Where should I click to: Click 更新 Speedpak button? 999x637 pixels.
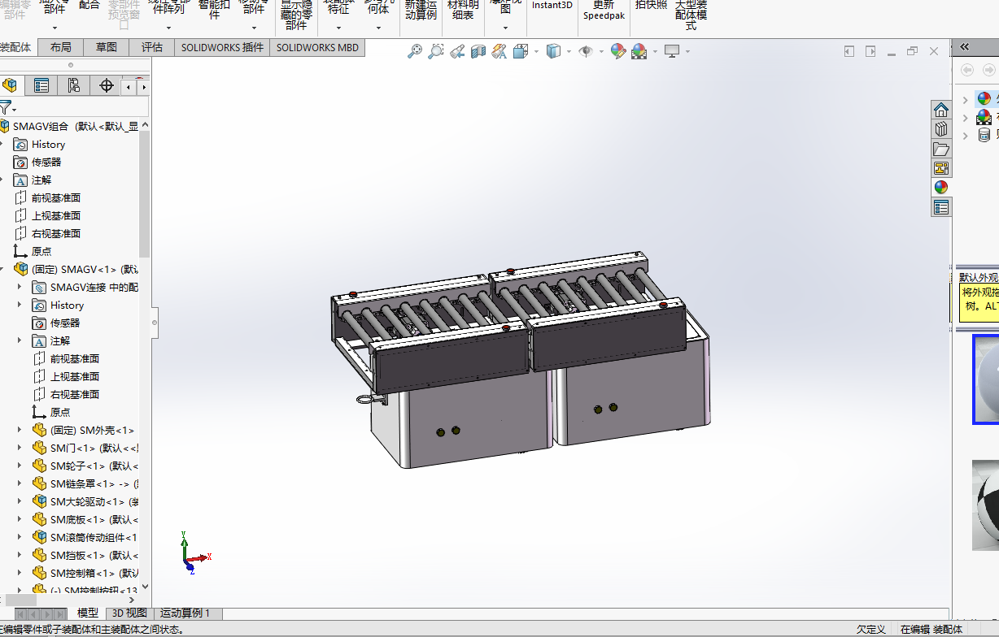[603, 10]
